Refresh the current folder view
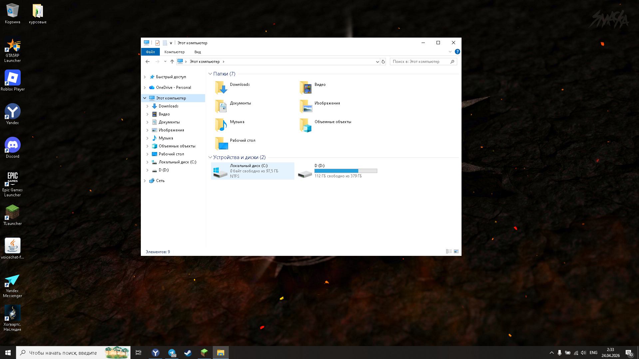The width and height of the screenshot is (639, 359). click(x=383, y=62)
